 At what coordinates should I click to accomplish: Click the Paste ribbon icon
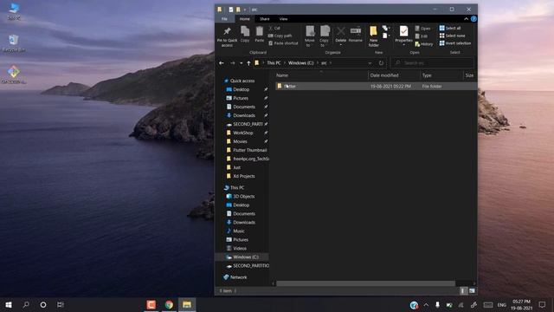pyautogui.click(x=260, y=35)
